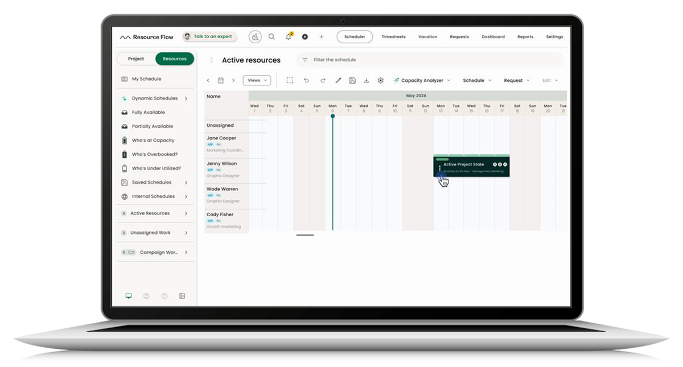Viewport: 683px width, 367px height.
Task: Open the Scheduler tab
Action: pos(355,37)
